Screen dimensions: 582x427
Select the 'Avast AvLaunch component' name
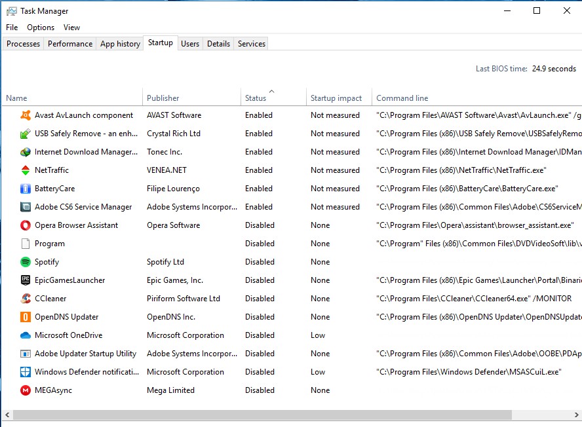(84, 115)
